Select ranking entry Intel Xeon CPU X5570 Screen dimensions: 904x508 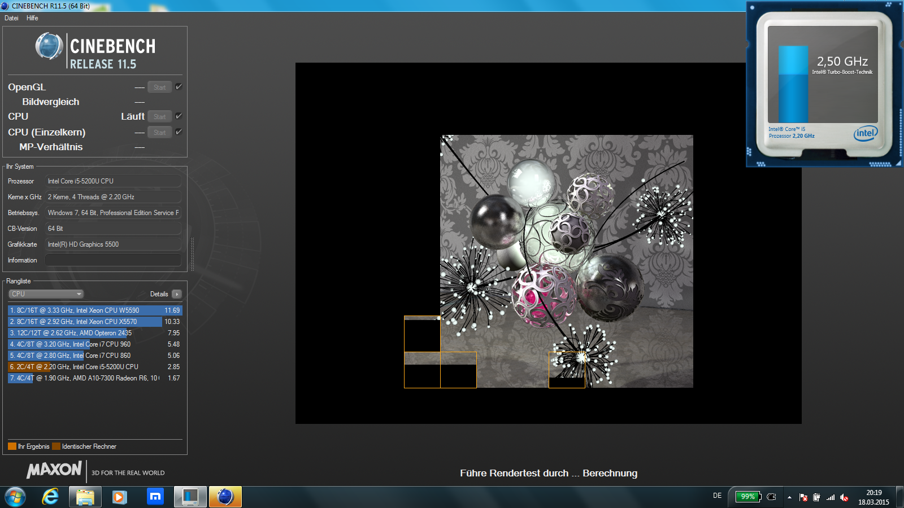click(x=95, y=322)
